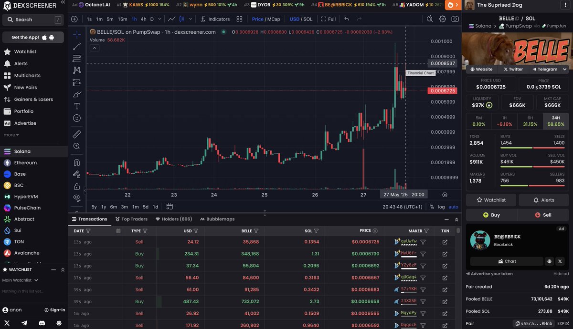
Task: Toggle Price / MCap chart mode
Action: [266, 19]
